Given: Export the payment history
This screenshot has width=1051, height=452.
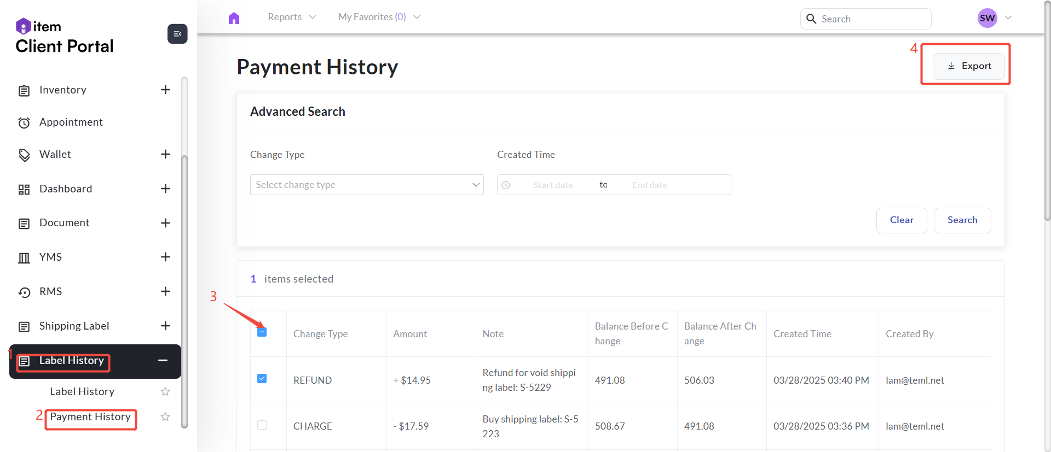Looking at the screenshot, I should point(969,66).
